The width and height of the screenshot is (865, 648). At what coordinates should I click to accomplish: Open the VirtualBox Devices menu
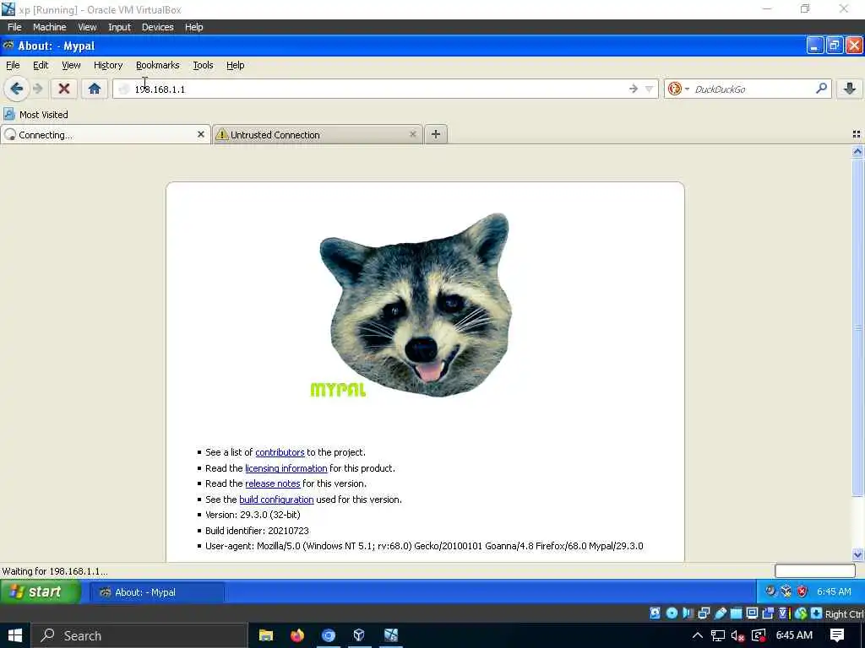[157, 27]
